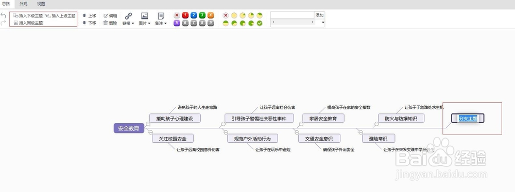Viewport: 515px width, 192px height.
Task: Collapse the 规范户外活动行为 branch
Action: (x=226, y=132)
